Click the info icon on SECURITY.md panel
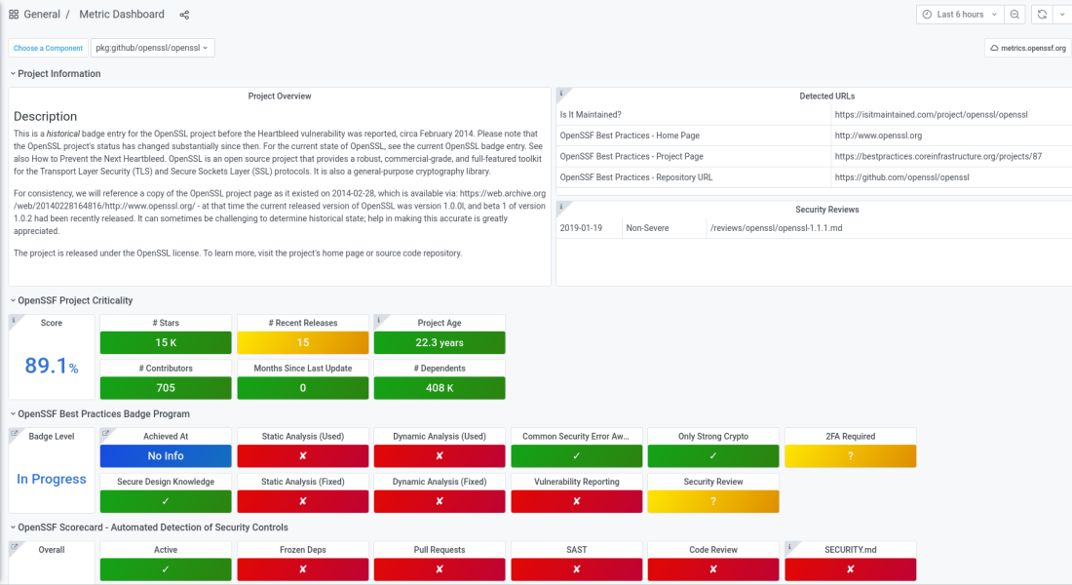 (789, 546)
